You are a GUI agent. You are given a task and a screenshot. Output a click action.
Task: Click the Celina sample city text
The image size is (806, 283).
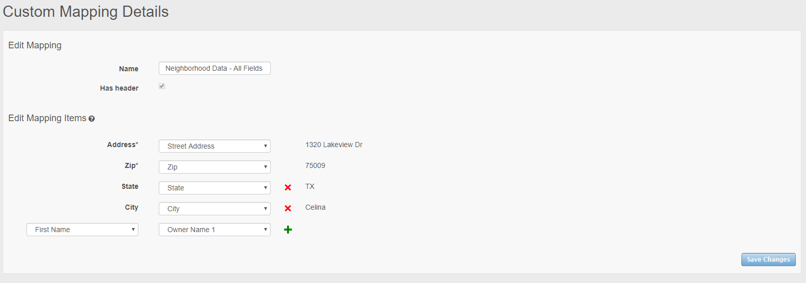tap(315, 207)
